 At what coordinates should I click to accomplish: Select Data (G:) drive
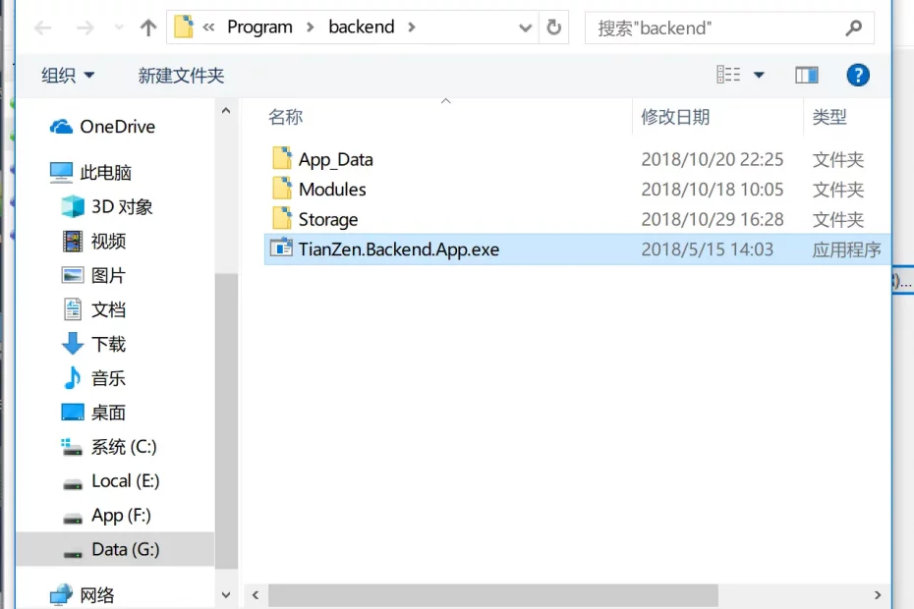pos(125,549)
